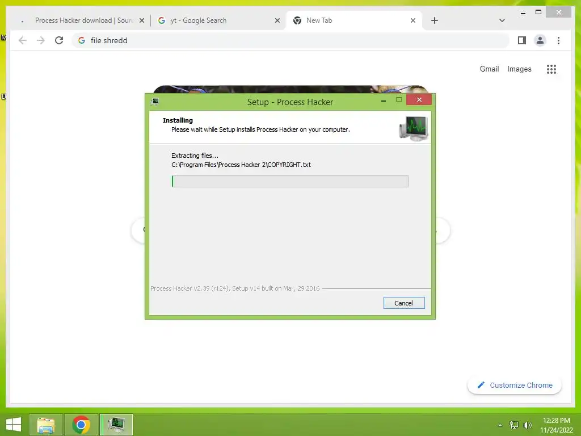Close the Setup - Process Hacker dialog
581x436 pixels.
coord(419,99)
